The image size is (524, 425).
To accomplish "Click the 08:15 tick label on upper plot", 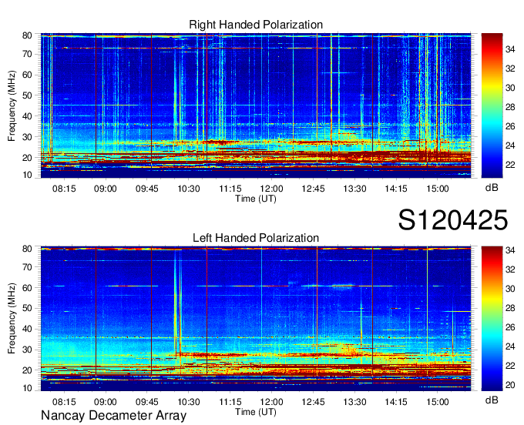I will point(64,189).
